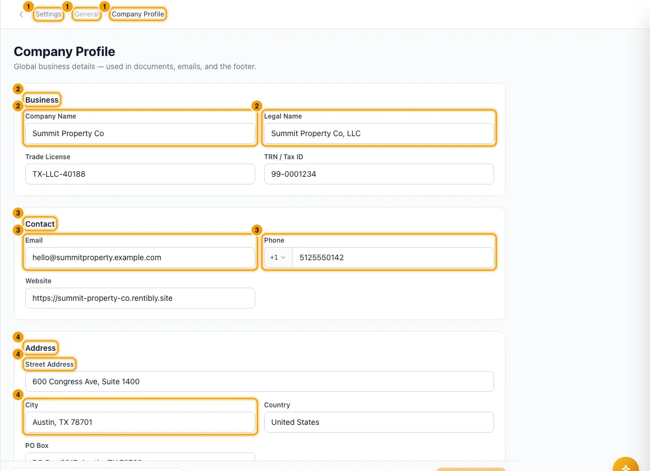The width and height of the screenshot is (650, 471).
Task: Click the Trade License label
Action: [x=48, y=156]
